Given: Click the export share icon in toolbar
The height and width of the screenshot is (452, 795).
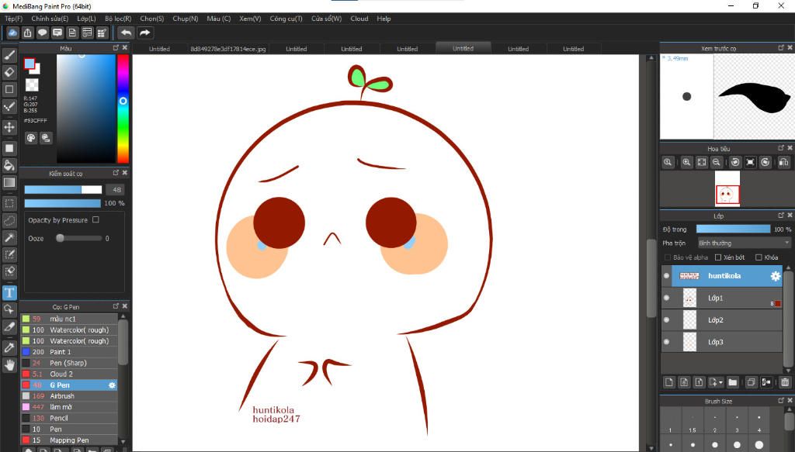Looking at the screenshot, I should coord(27,33).
